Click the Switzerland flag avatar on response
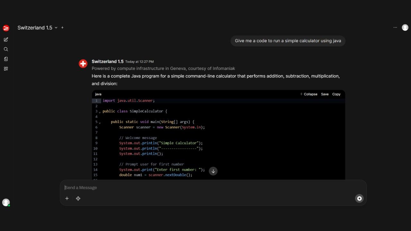This screenshot has height=231, width=411. [x=83, y=64]
